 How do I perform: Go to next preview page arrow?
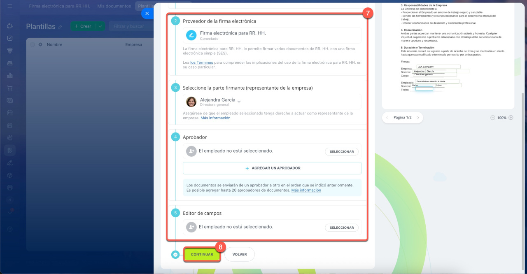pos(418,118)
